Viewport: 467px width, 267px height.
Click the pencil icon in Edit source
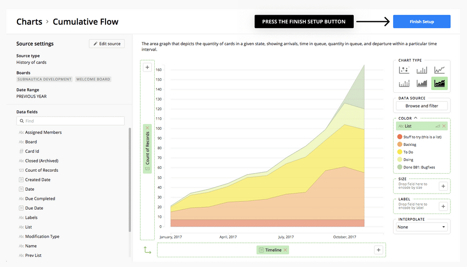(95, 44)
